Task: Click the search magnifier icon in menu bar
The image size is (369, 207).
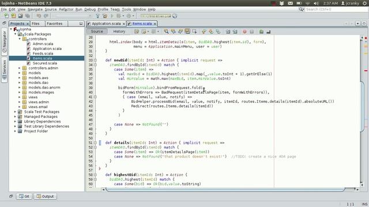Action: [x=301, y=9]
